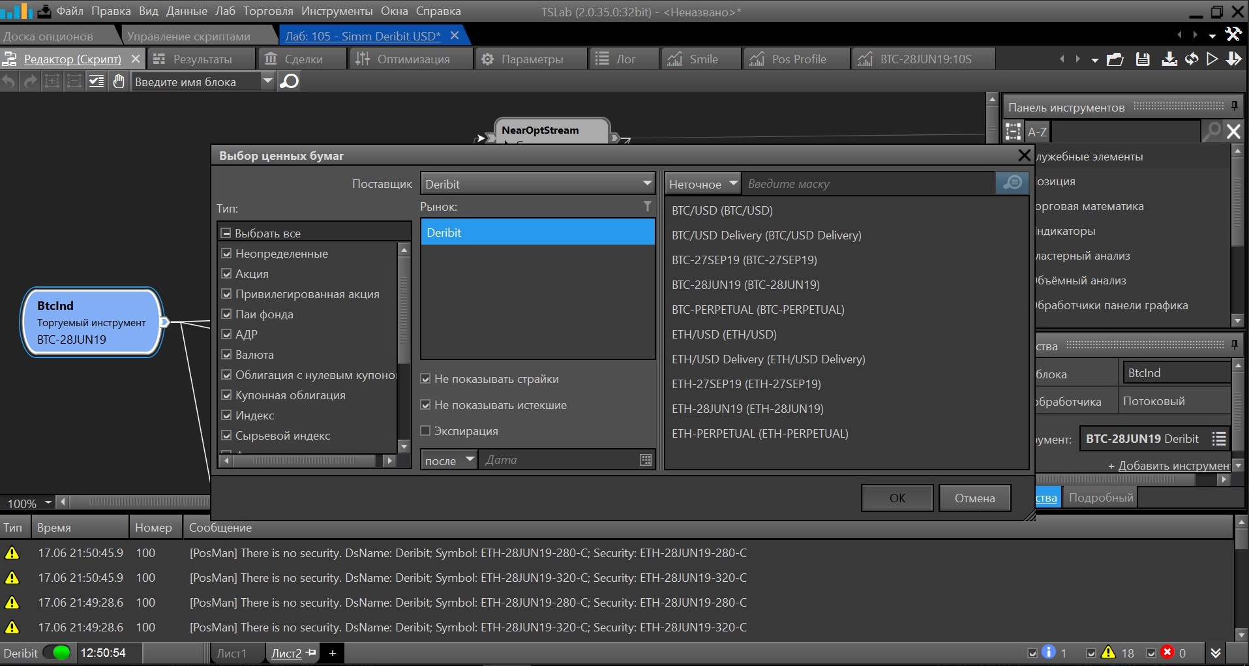Click the 'Отмена' button
Image resolution: width=1249 pixels, height=666 pixels.
tap(974, 498)
